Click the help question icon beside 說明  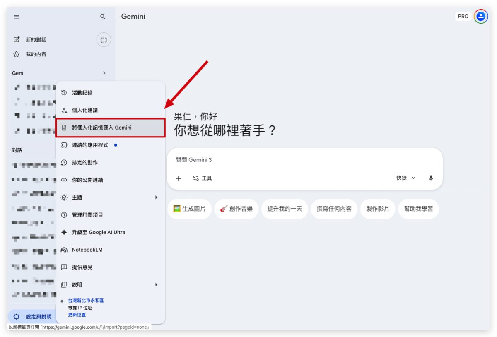coord(64,284)
